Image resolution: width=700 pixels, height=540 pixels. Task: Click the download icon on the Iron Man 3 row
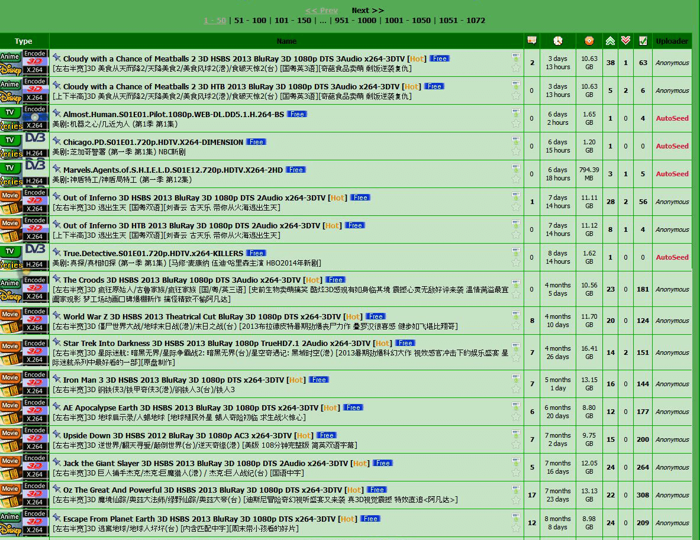pyautogui.click(x=515, y=379)
